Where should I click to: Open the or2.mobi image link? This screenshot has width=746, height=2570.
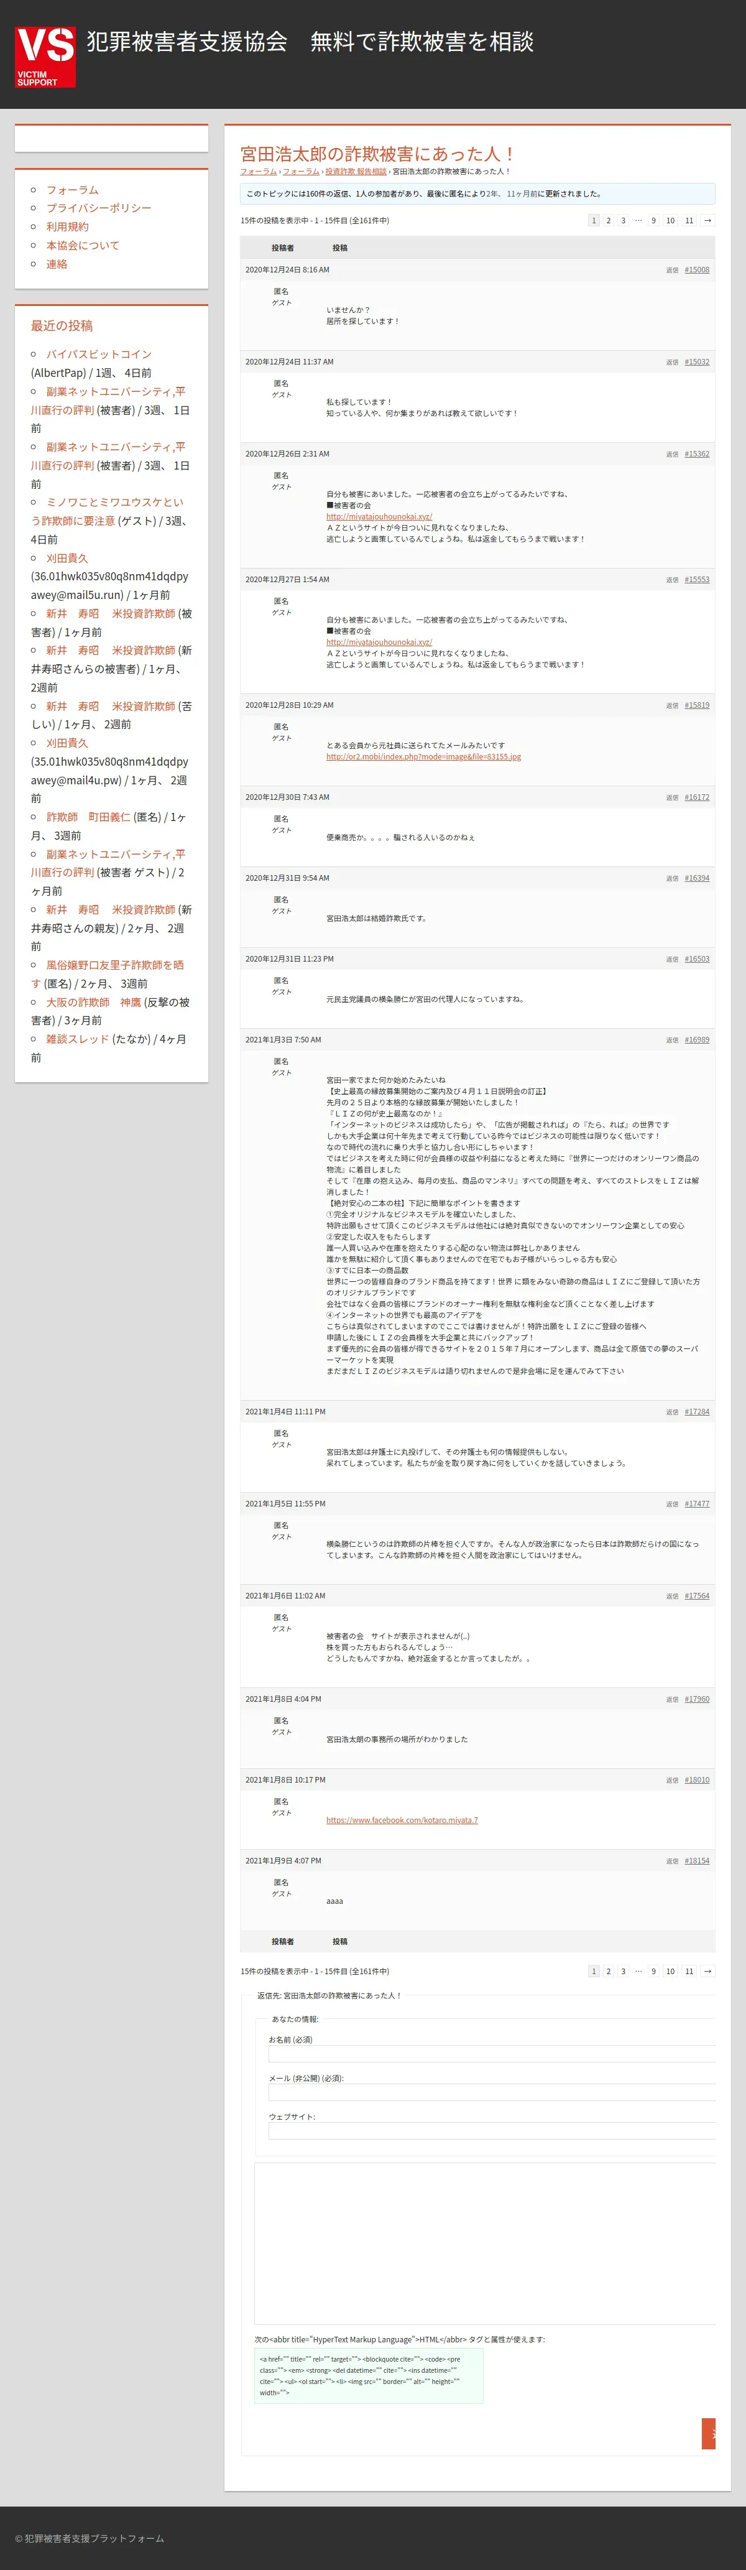click(424, 756)
